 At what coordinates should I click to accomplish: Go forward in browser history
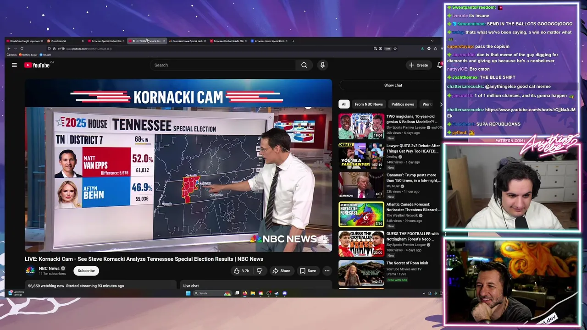click(15, 49)
